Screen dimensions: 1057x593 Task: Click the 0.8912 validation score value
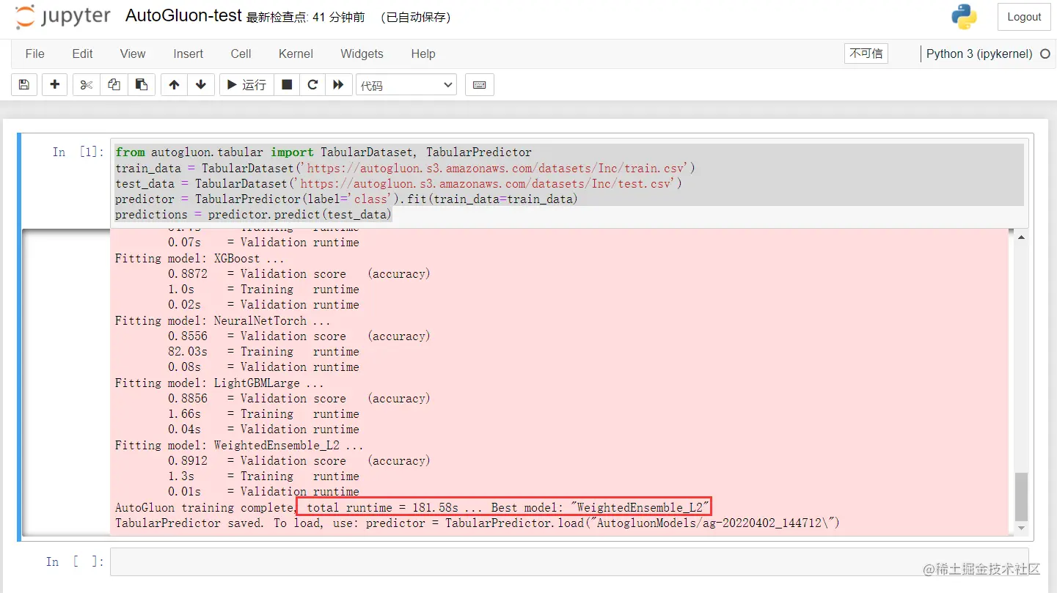tap(188, 460)
